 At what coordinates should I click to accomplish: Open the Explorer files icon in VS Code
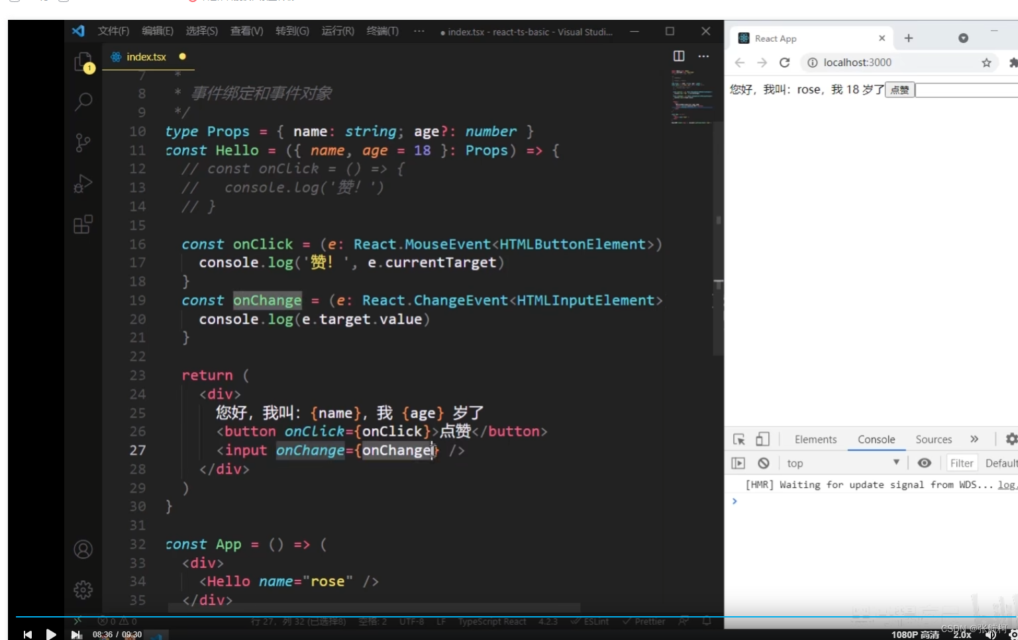pyautogui.click(x=83, y=62)
